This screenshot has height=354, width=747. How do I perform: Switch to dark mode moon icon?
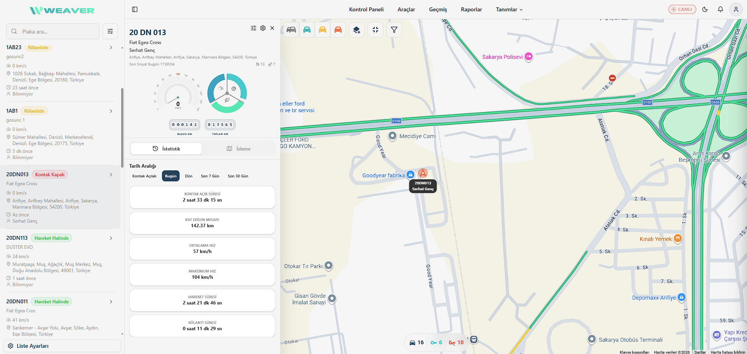coord(705,9)
